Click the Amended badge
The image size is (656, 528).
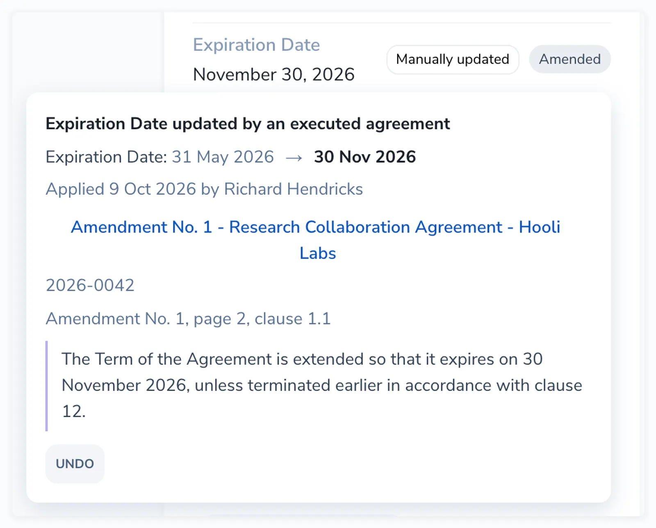(x=569, y=59)
